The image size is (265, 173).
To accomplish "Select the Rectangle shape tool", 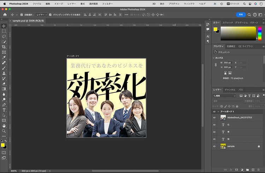I will [4, 121].
